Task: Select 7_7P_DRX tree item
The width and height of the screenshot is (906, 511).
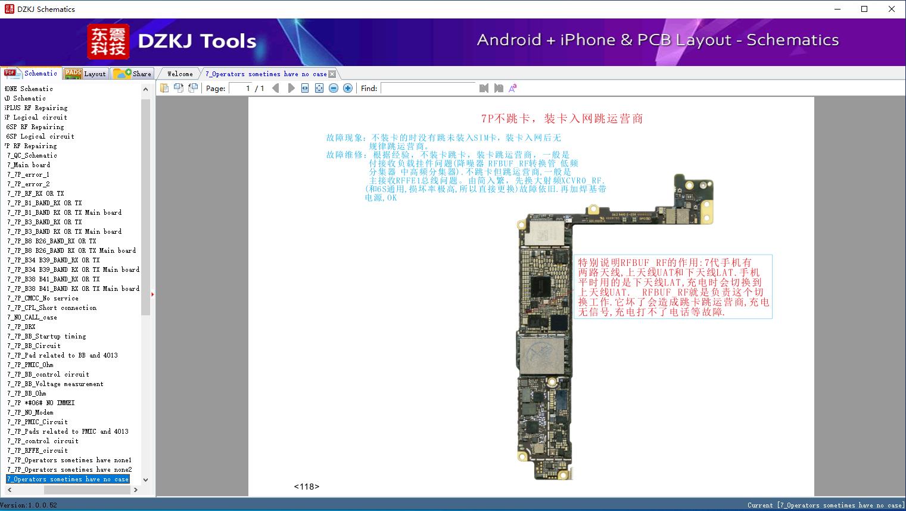Action: click(x=21, y=327)
